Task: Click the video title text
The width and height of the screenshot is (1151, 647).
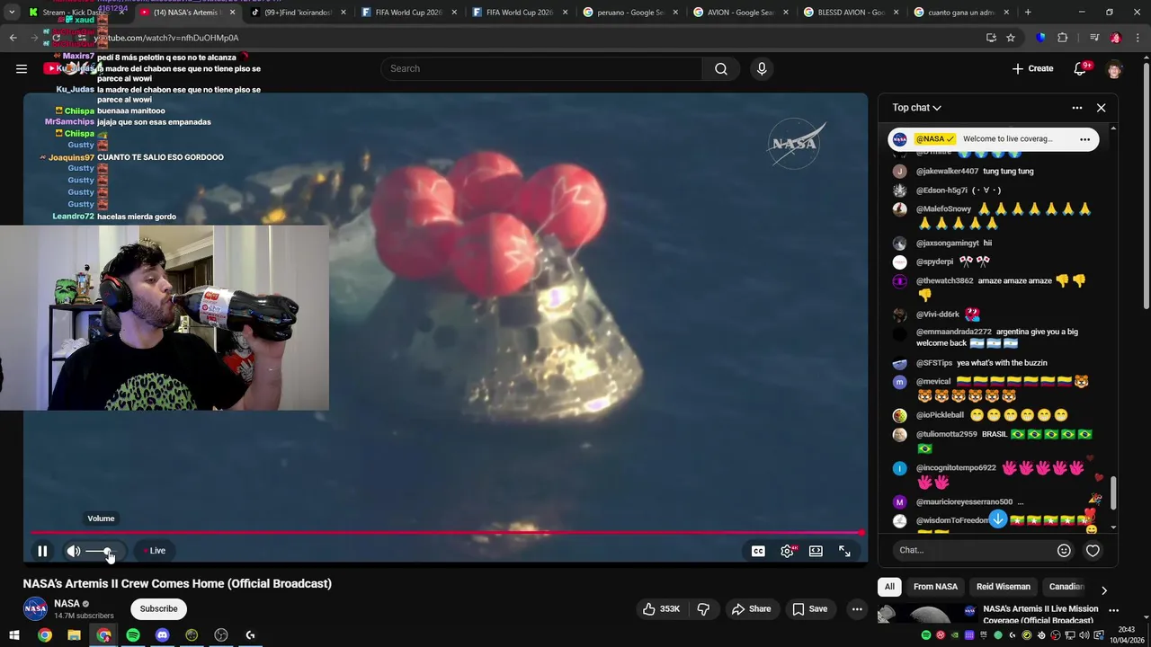Action: 177,584
